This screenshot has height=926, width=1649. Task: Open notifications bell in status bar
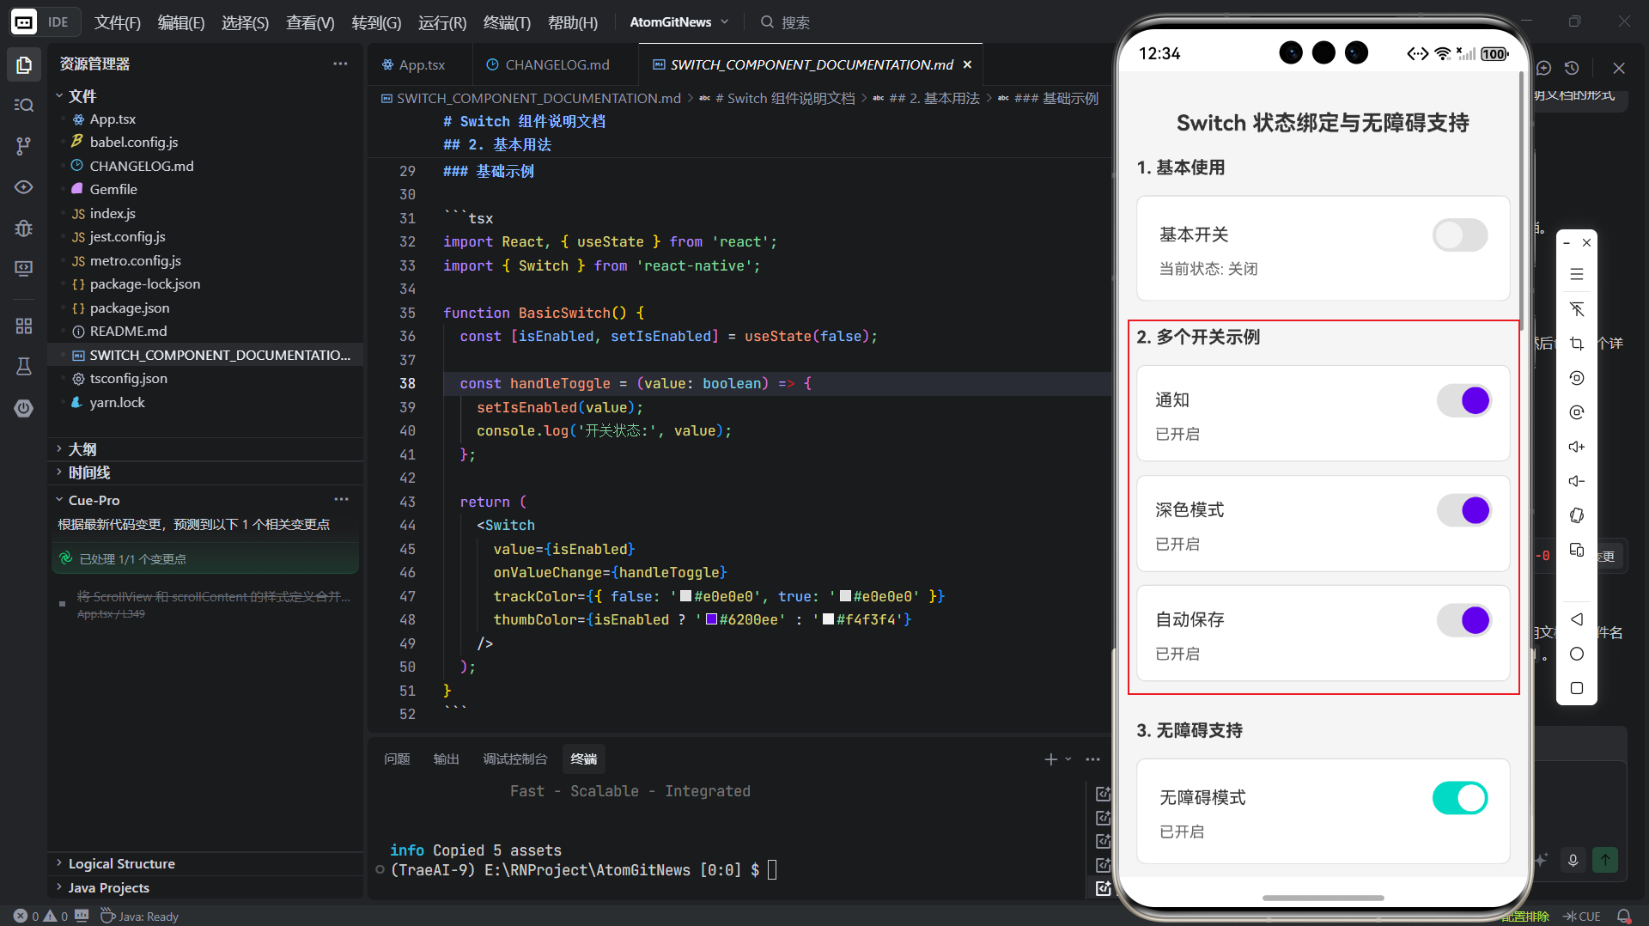coord(1624,916)
